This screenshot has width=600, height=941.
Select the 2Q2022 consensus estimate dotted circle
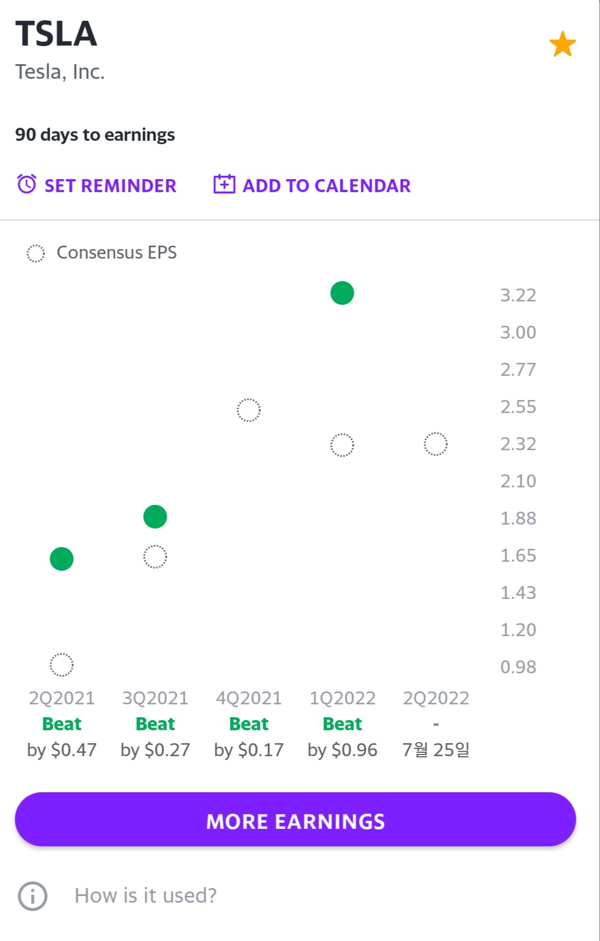(435, 444)
